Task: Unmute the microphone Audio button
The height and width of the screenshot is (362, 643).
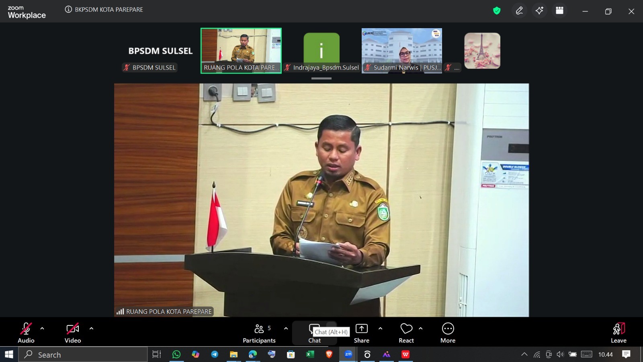Action: tap(26, 333)
